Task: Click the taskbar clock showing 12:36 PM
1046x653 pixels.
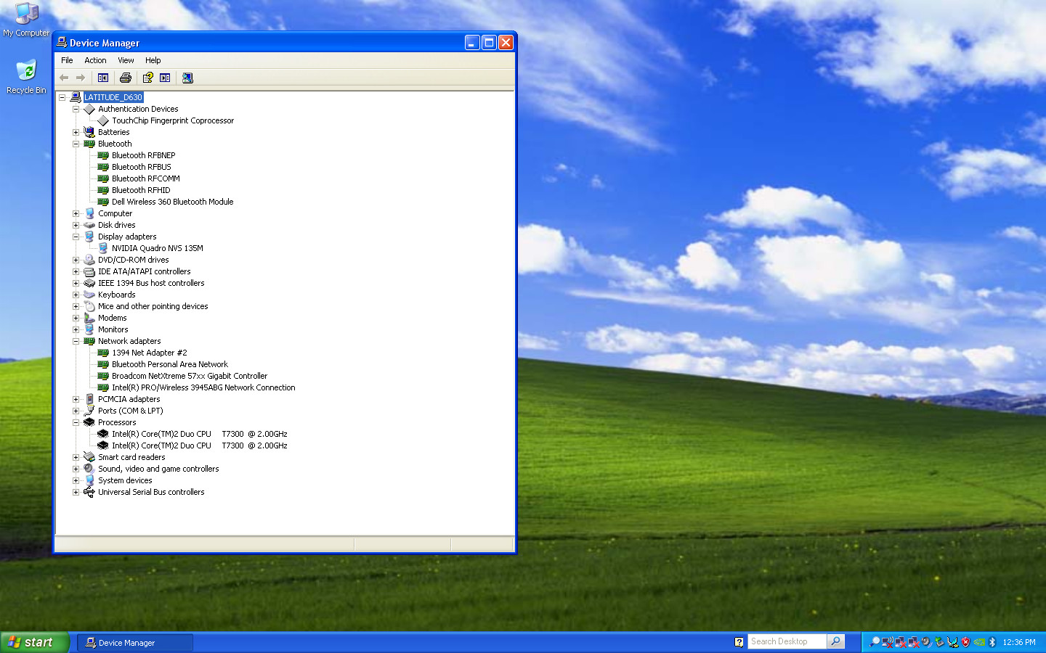Action: (x=1019, y=642)
